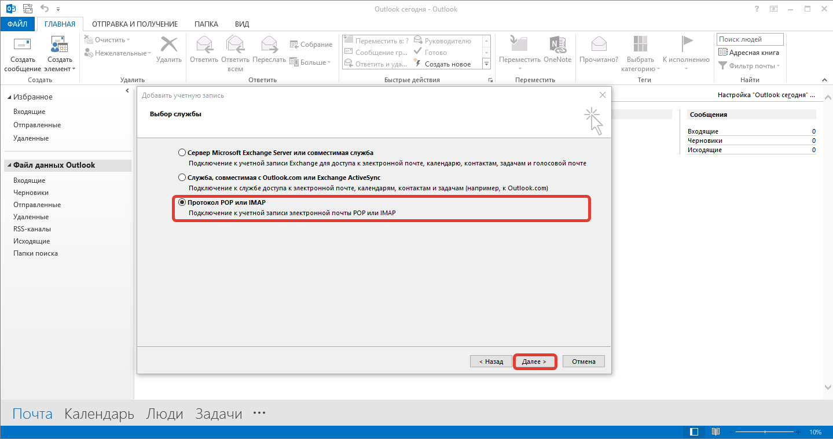
Task: Select Руководителю quick step
Action: (x=443, y=41)
